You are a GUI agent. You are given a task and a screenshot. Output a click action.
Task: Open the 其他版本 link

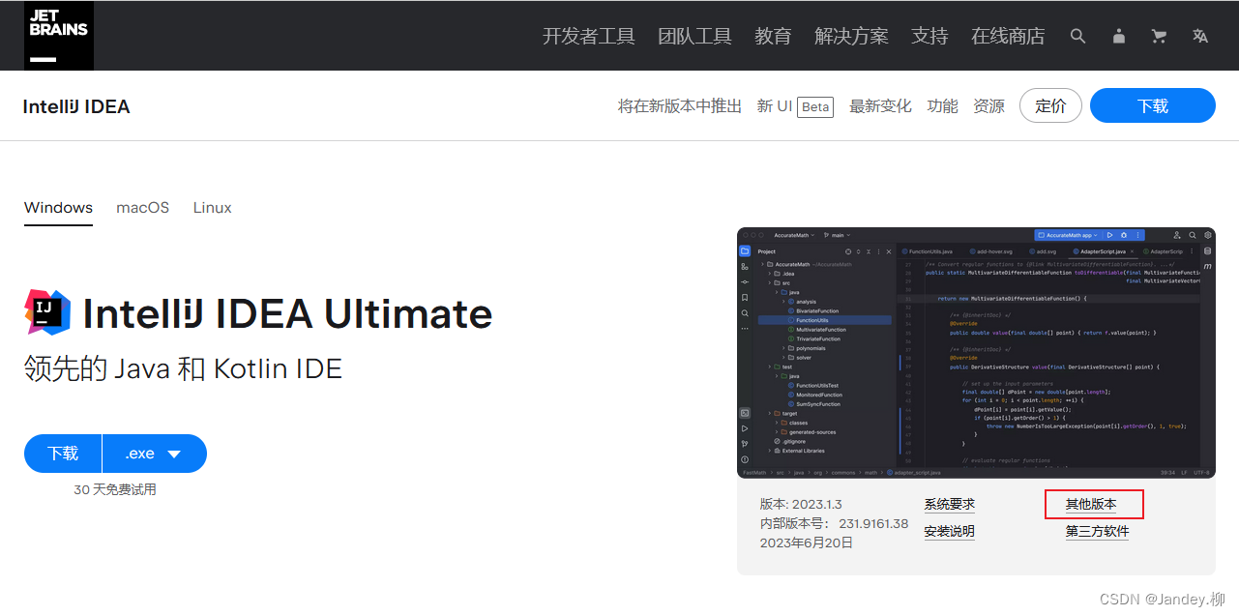[1091, 505]
